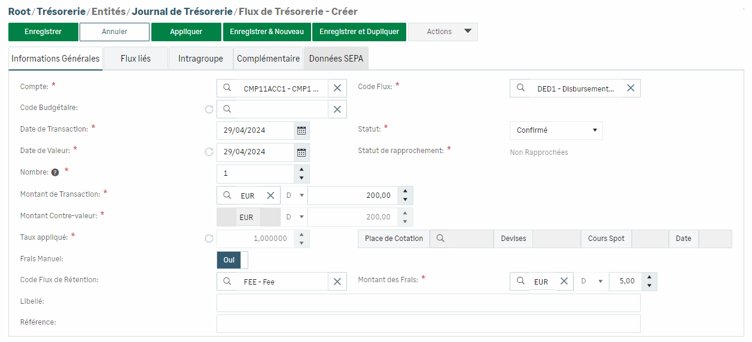Search in Place de Cotation field
Viewport: 752px width, 342px height.
pos(440,239)
